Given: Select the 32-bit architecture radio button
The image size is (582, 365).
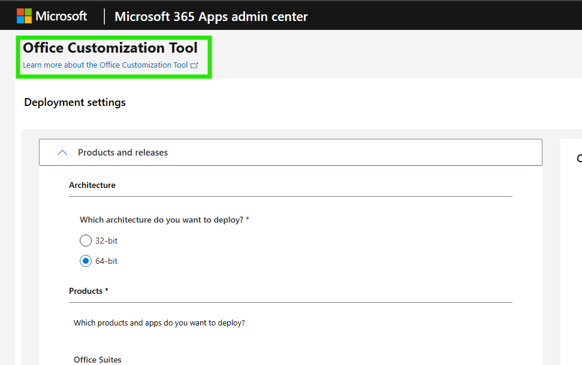Looking at the screenshot, I should (85, 241).
